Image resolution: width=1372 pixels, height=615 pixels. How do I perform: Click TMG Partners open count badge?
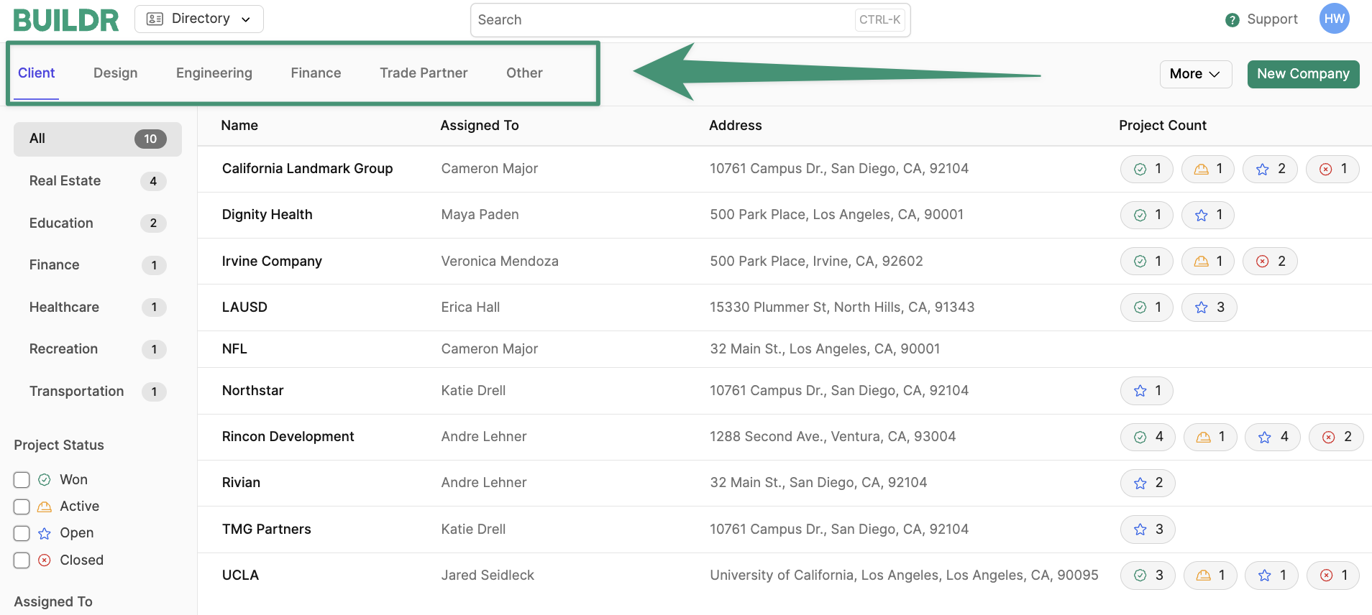point(1148,530)
